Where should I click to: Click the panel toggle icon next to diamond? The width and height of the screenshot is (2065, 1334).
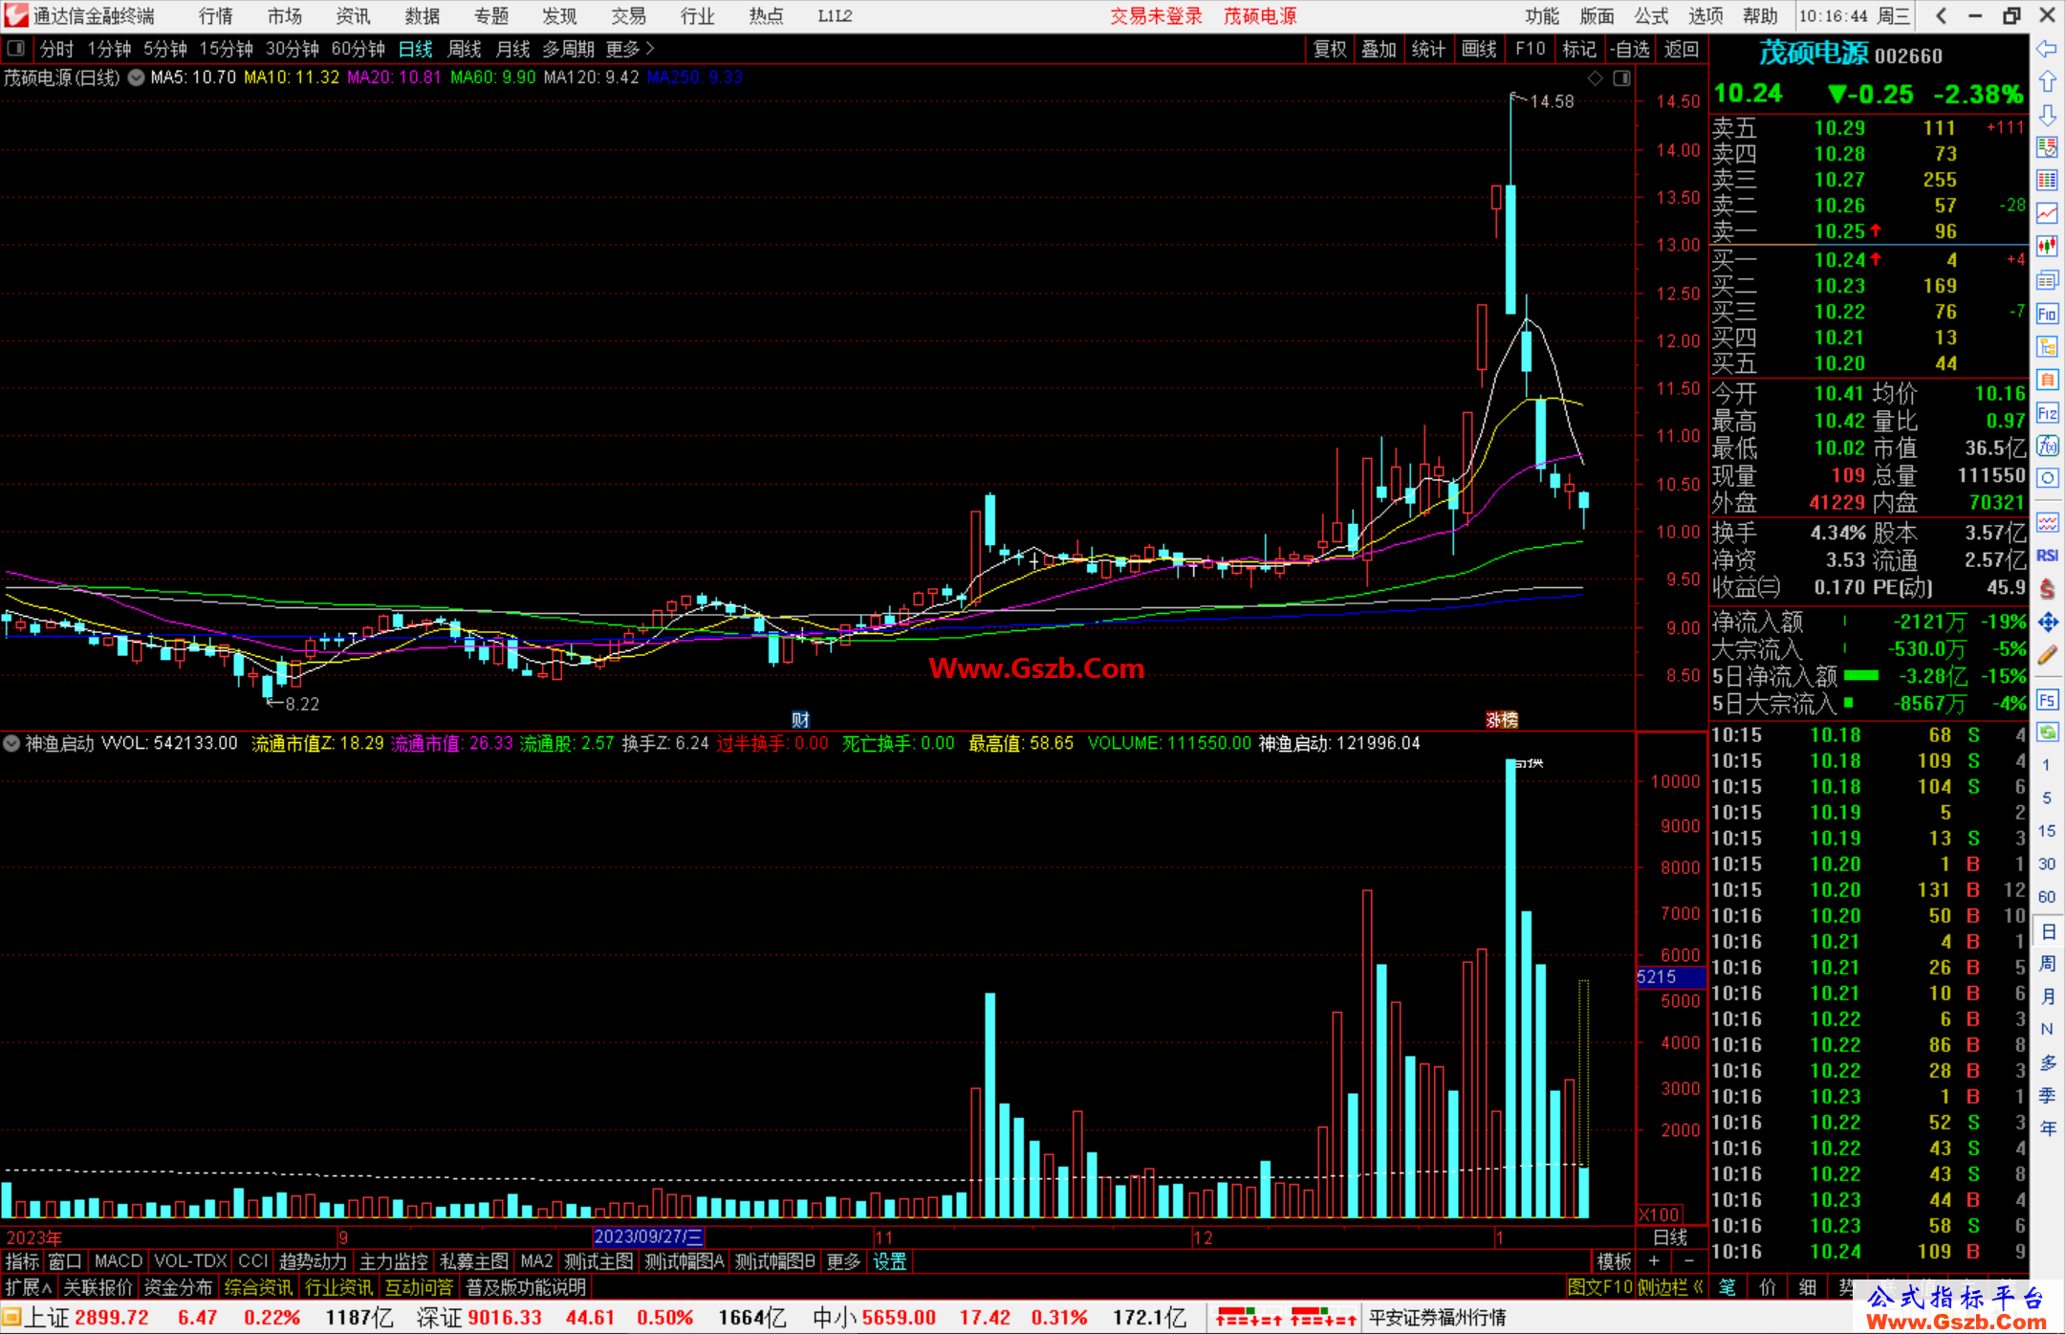tap(1621, 78)
